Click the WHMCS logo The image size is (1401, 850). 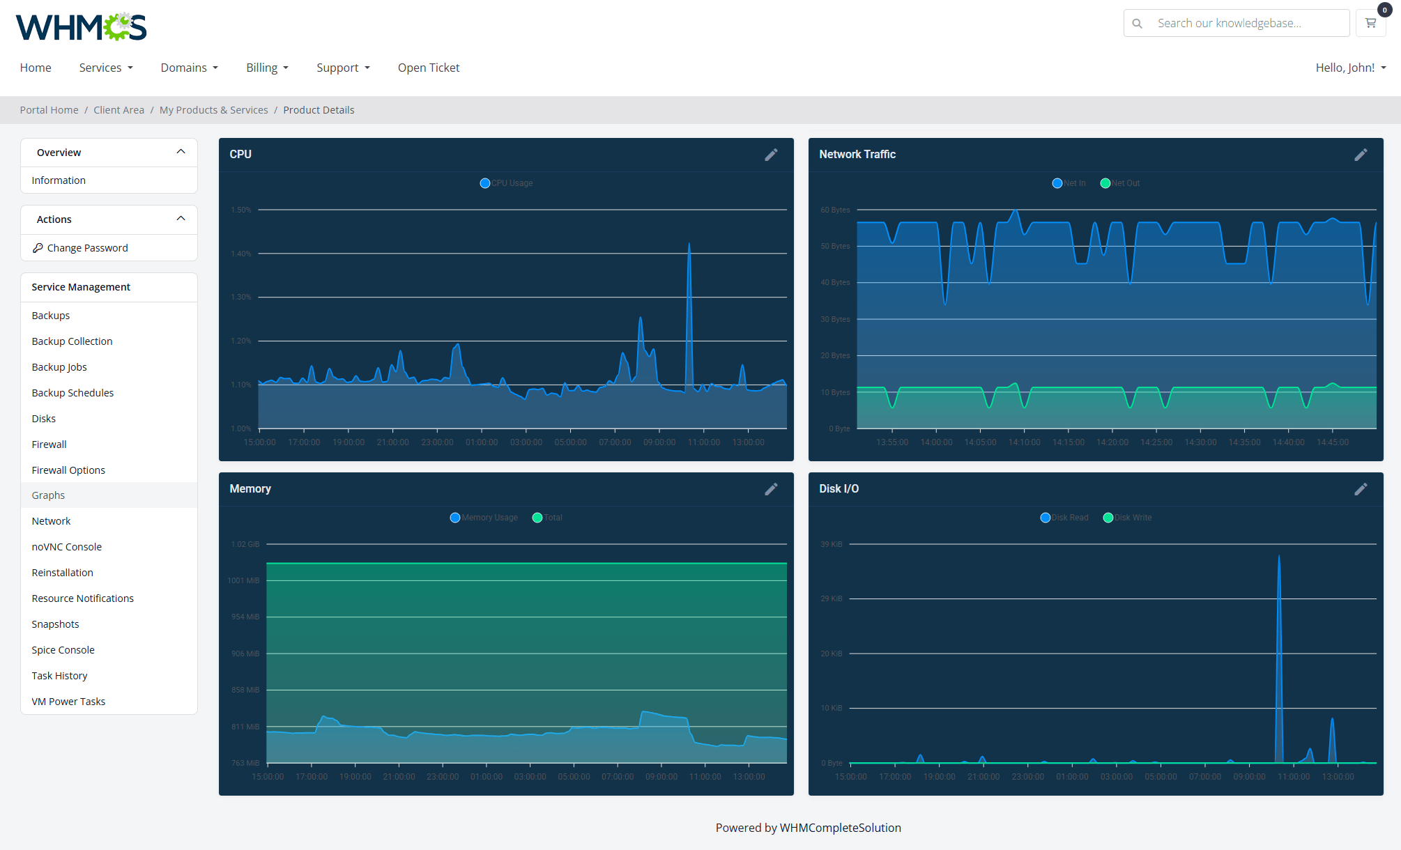(81, 26)
